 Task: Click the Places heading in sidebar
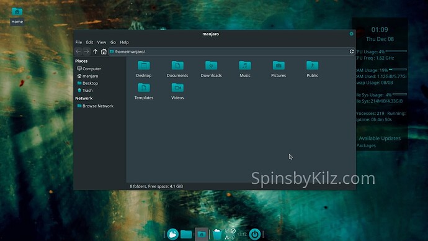pyautogui.click(x=81, y=61)
